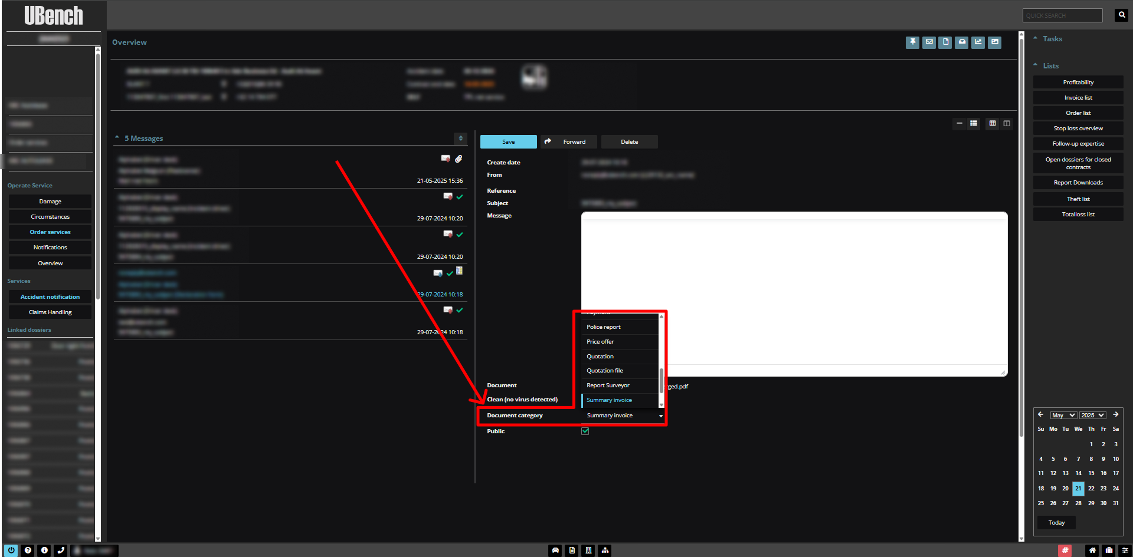Open the help question mark icon
This screenshot has width=1133, height=557.
pos(28,550)
